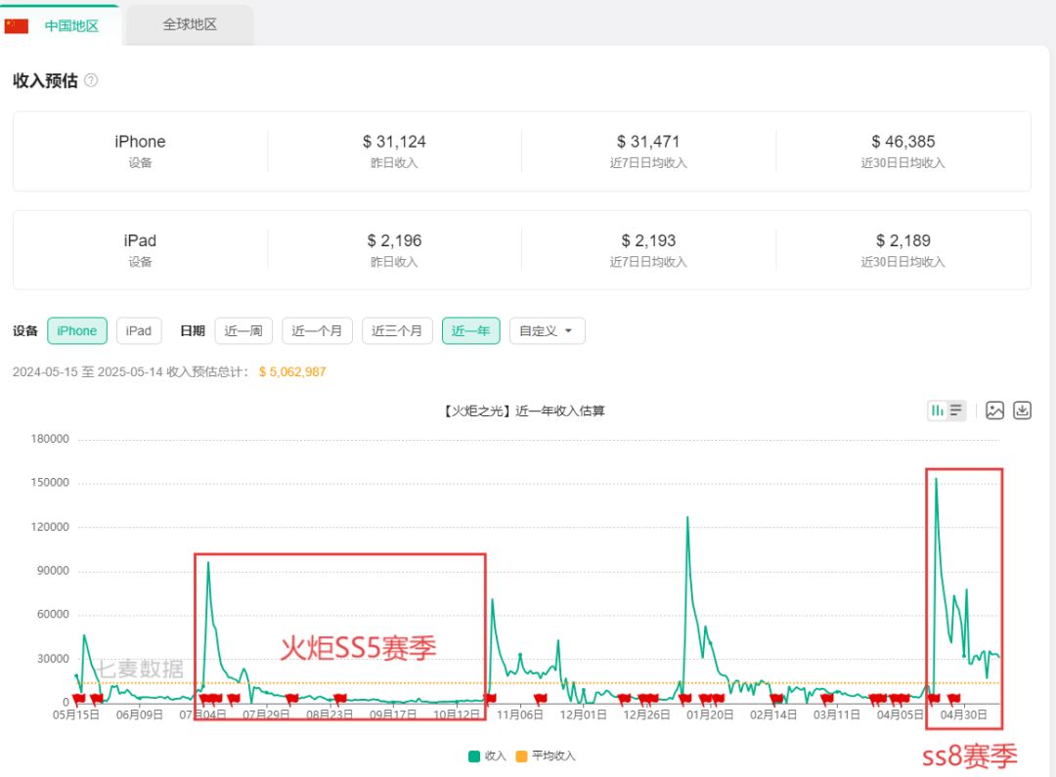
Task: Click the iPhone device label in the revenue card
Action: (140, 142)
